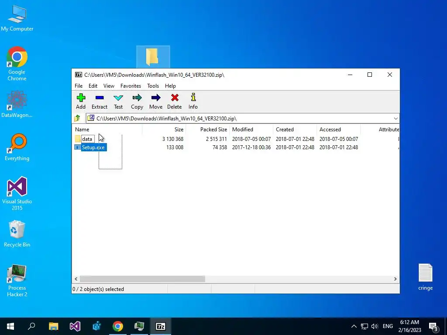Sort by Attributes column header

click(380, 129)
